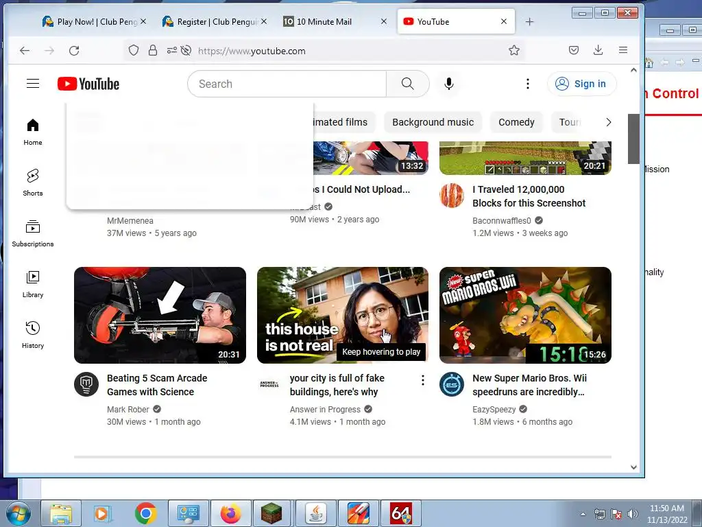Click the YouTube logo
The image size is (702, 527).
coord(88,84)
